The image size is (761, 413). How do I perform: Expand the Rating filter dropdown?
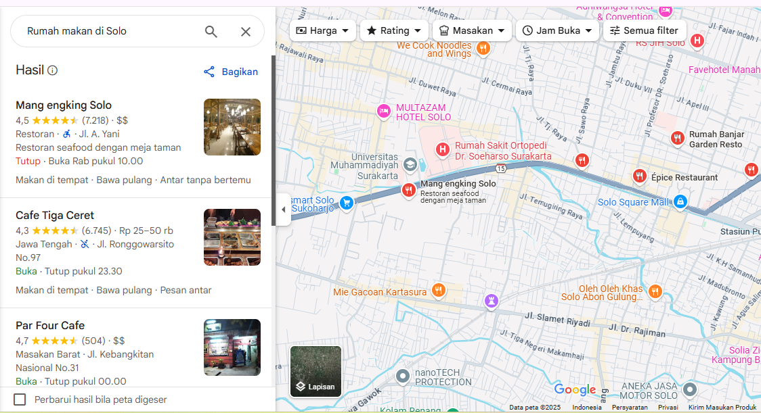[394, 30]
